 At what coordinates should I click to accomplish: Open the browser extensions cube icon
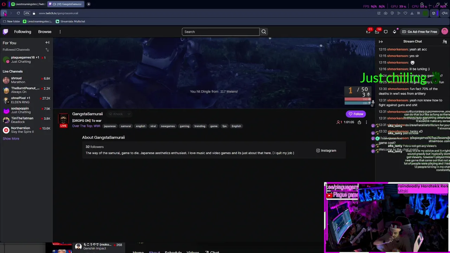pos(433,13)
